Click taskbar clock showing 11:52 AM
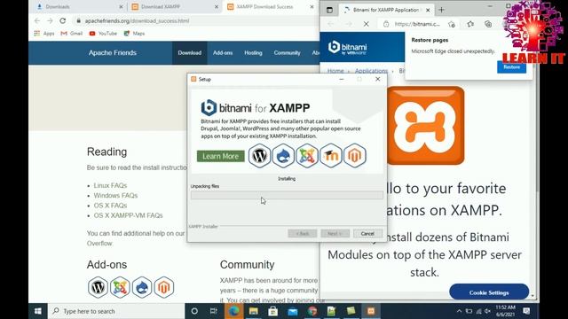Viewport: 568px width, 319px height. [x=505, y=311]
